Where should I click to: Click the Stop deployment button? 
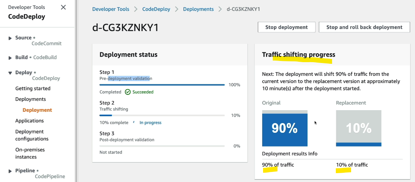coord(286,27)
